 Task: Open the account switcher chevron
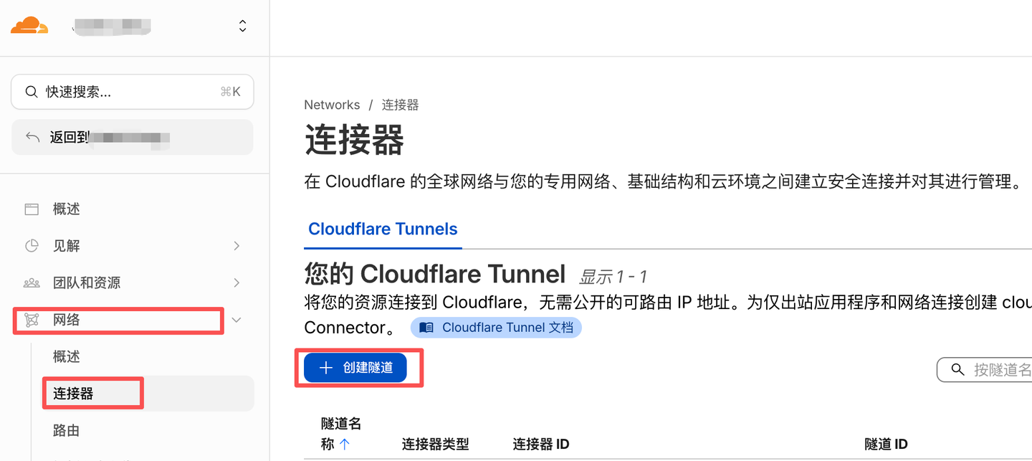(243, 27)
